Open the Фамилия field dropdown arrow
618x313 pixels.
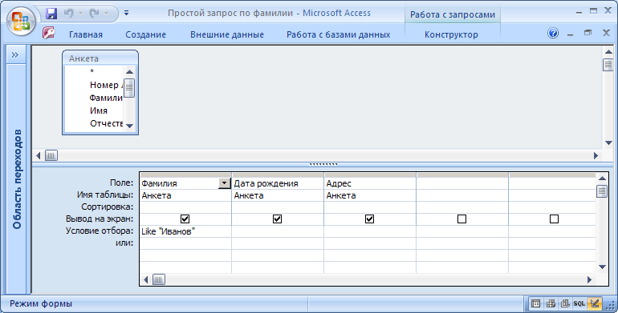coord(224,183)
